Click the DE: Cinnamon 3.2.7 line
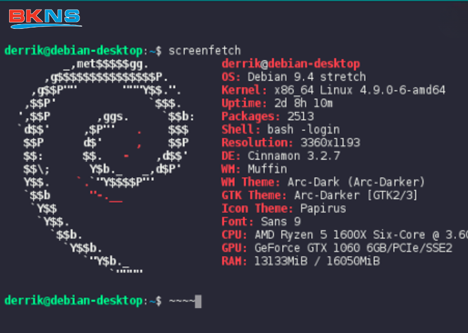468x333 pixels. [281, 156]
